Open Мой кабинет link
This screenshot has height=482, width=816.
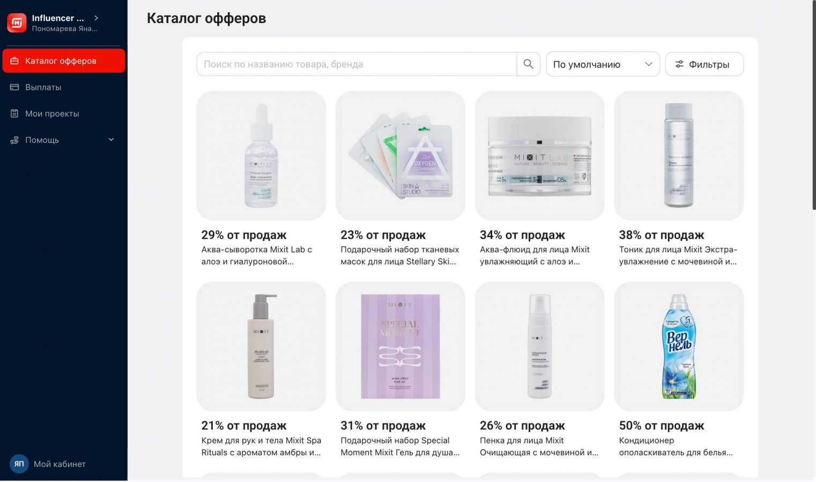[x=60, y=464]
